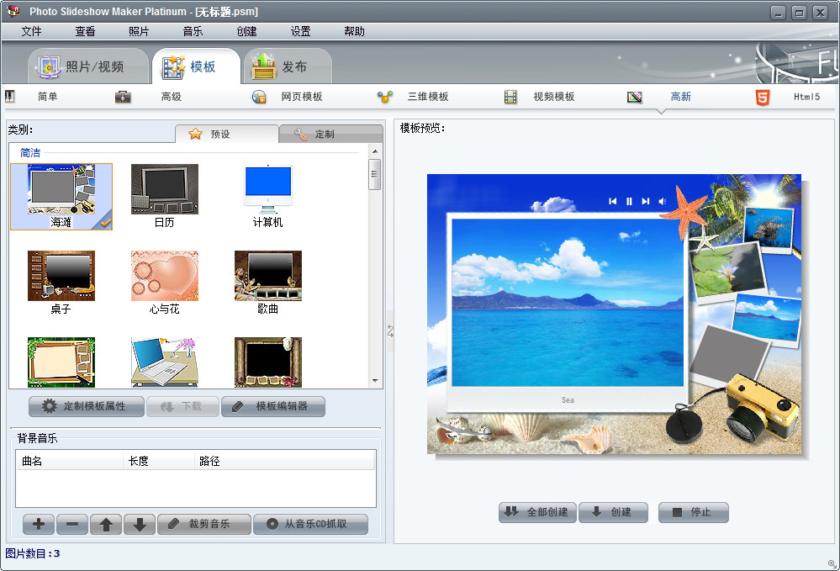
Task: Open the 简单 template category icon
Action: click(x=11, y=96)
